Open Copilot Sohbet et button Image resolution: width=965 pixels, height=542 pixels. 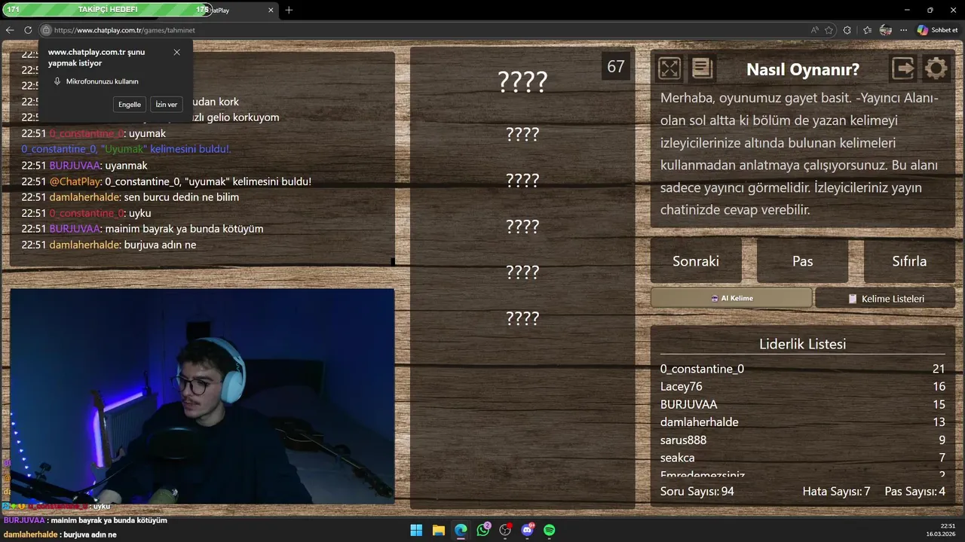click(x=937, y=30)
